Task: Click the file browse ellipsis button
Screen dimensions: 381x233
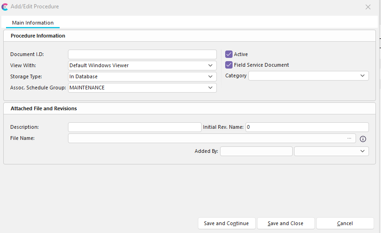Action: point(350,139)
